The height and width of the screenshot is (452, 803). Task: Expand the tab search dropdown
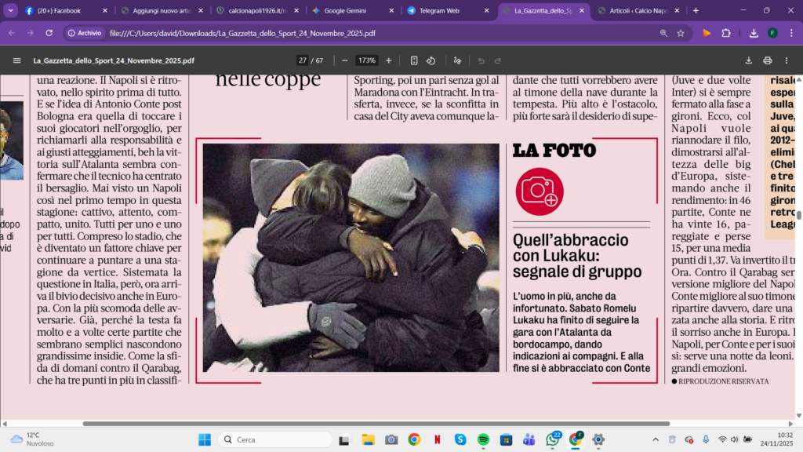11,10
